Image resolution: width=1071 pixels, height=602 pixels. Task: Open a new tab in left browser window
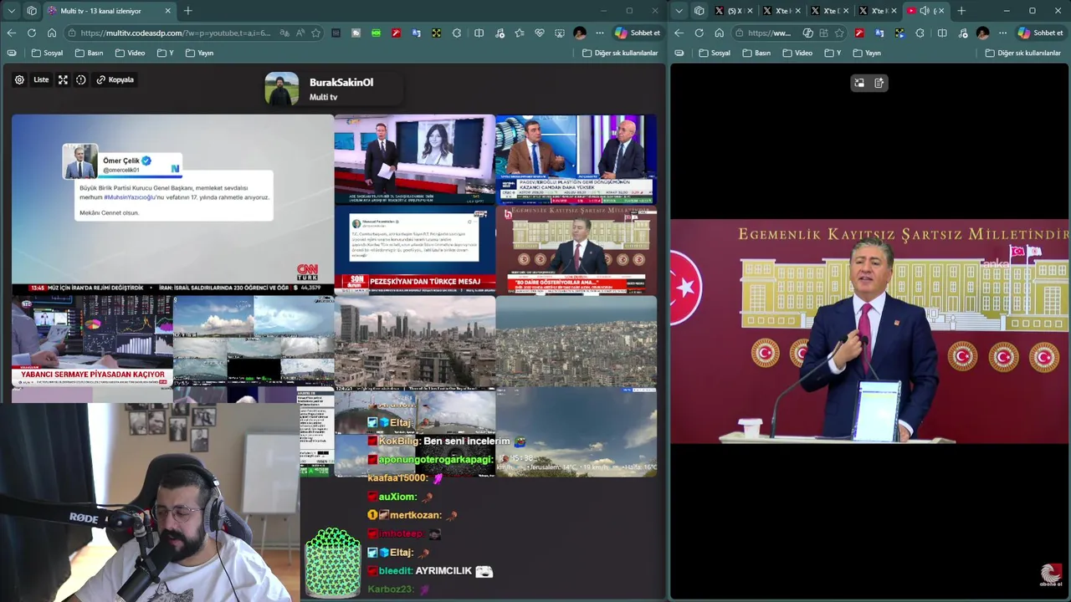188,11
